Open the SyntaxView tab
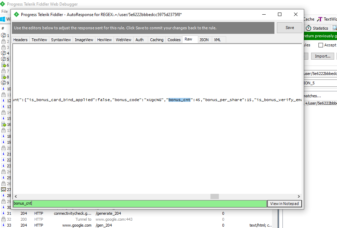This screenshot has width=337, height=228. [61, 40]
